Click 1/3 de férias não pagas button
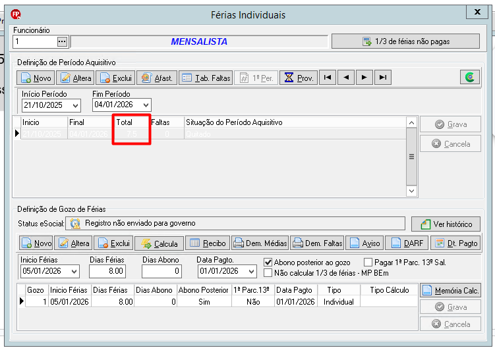 click(x=405, y=41)
